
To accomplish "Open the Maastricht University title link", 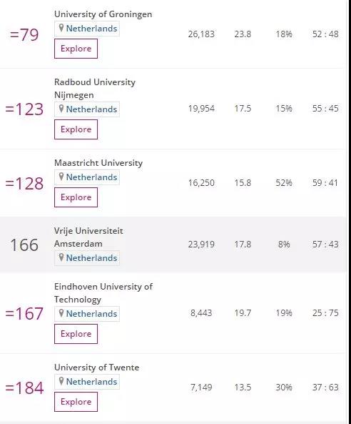I will tap(98, 163).
